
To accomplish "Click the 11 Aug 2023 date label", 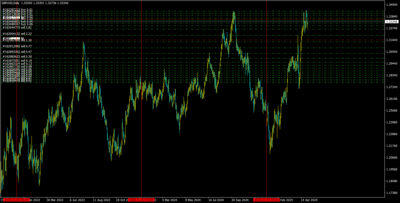I will (101, 200).
